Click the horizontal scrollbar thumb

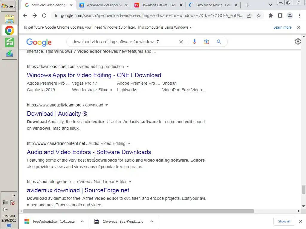[x=138, y=211]
